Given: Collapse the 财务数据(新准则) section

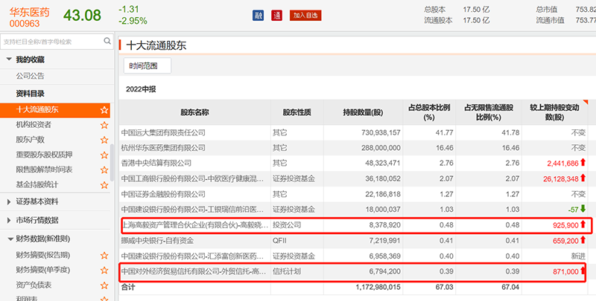Looking at the screenshot, I should pos(9,239).
